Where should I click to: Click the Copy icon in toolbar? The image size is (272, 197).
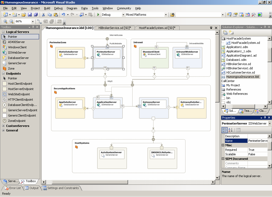pyautogui.click(x=49, y=15)
